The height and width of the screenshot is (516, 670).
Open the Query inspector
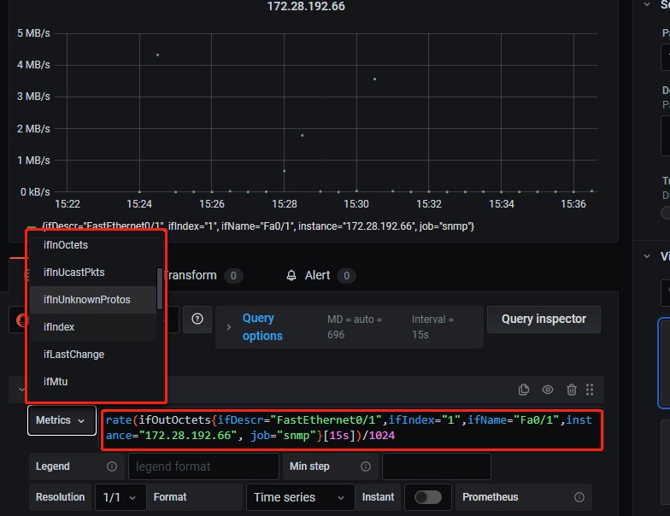coord(544,320)
